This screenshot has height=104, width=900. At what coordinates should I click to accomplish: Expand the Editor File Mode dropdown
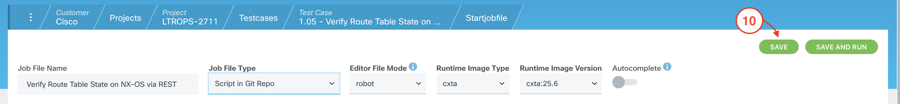pyautogui.click(x=387, y=83)
